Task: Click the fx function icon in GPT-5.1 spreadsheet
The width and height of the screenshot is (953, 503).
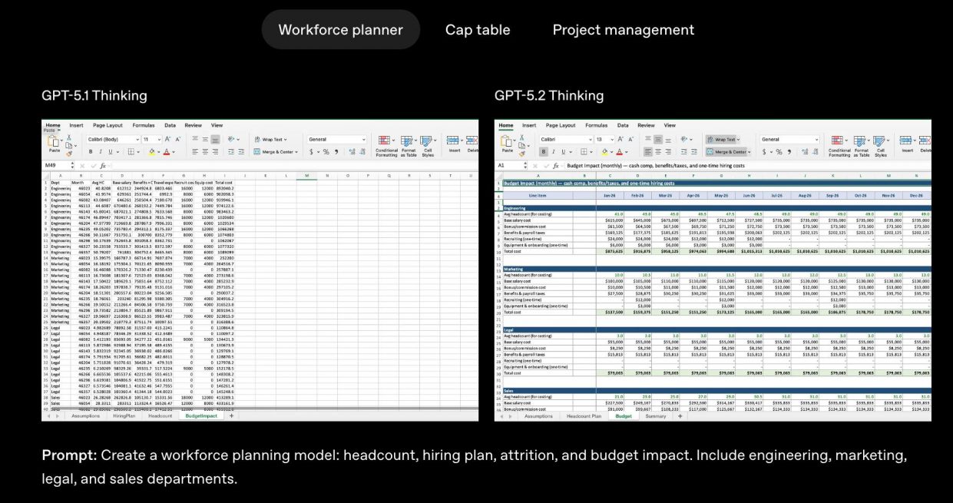Action: tap(103, 166)
